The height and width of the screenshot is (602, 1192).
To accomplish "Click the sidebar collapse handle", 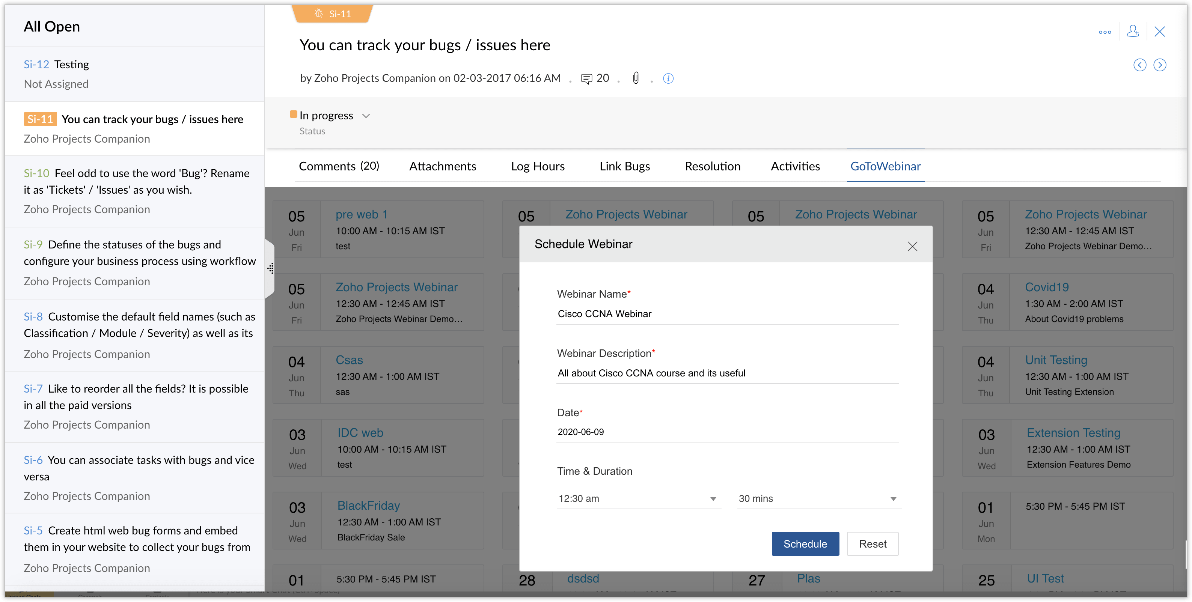I will point(270,268).
